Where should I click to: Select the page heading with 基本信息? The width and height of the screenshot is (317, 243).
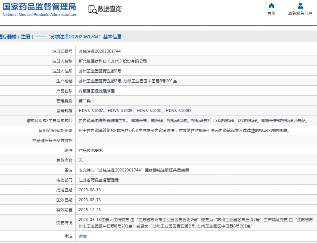tap(61, 37)
